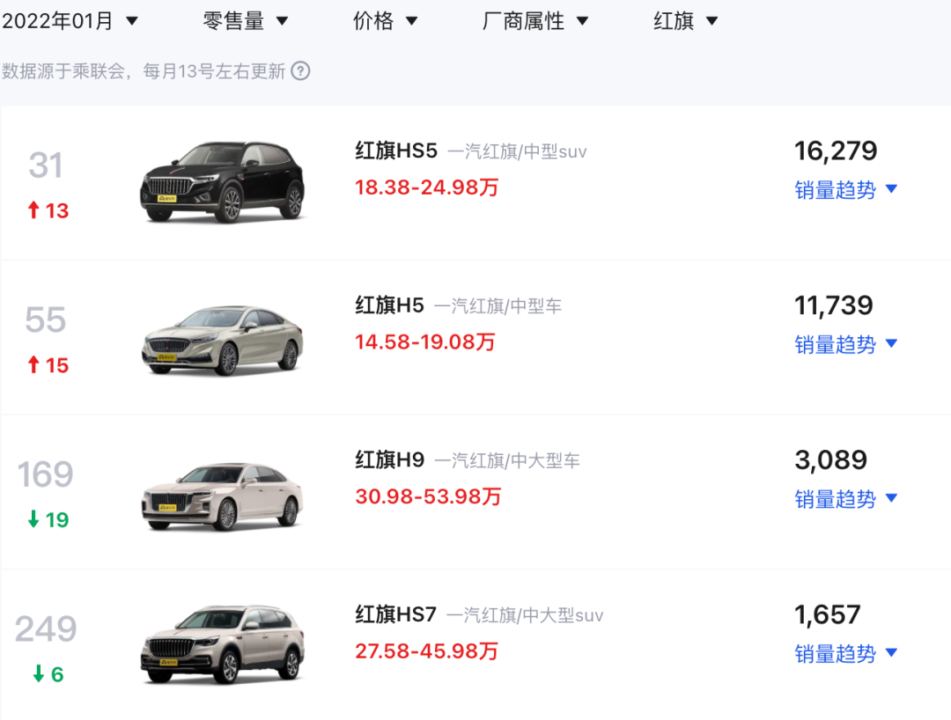The image size is (951, 720).
Task: Click the 红旗HS7 SUV thumbnail
Action: point(222,645)
